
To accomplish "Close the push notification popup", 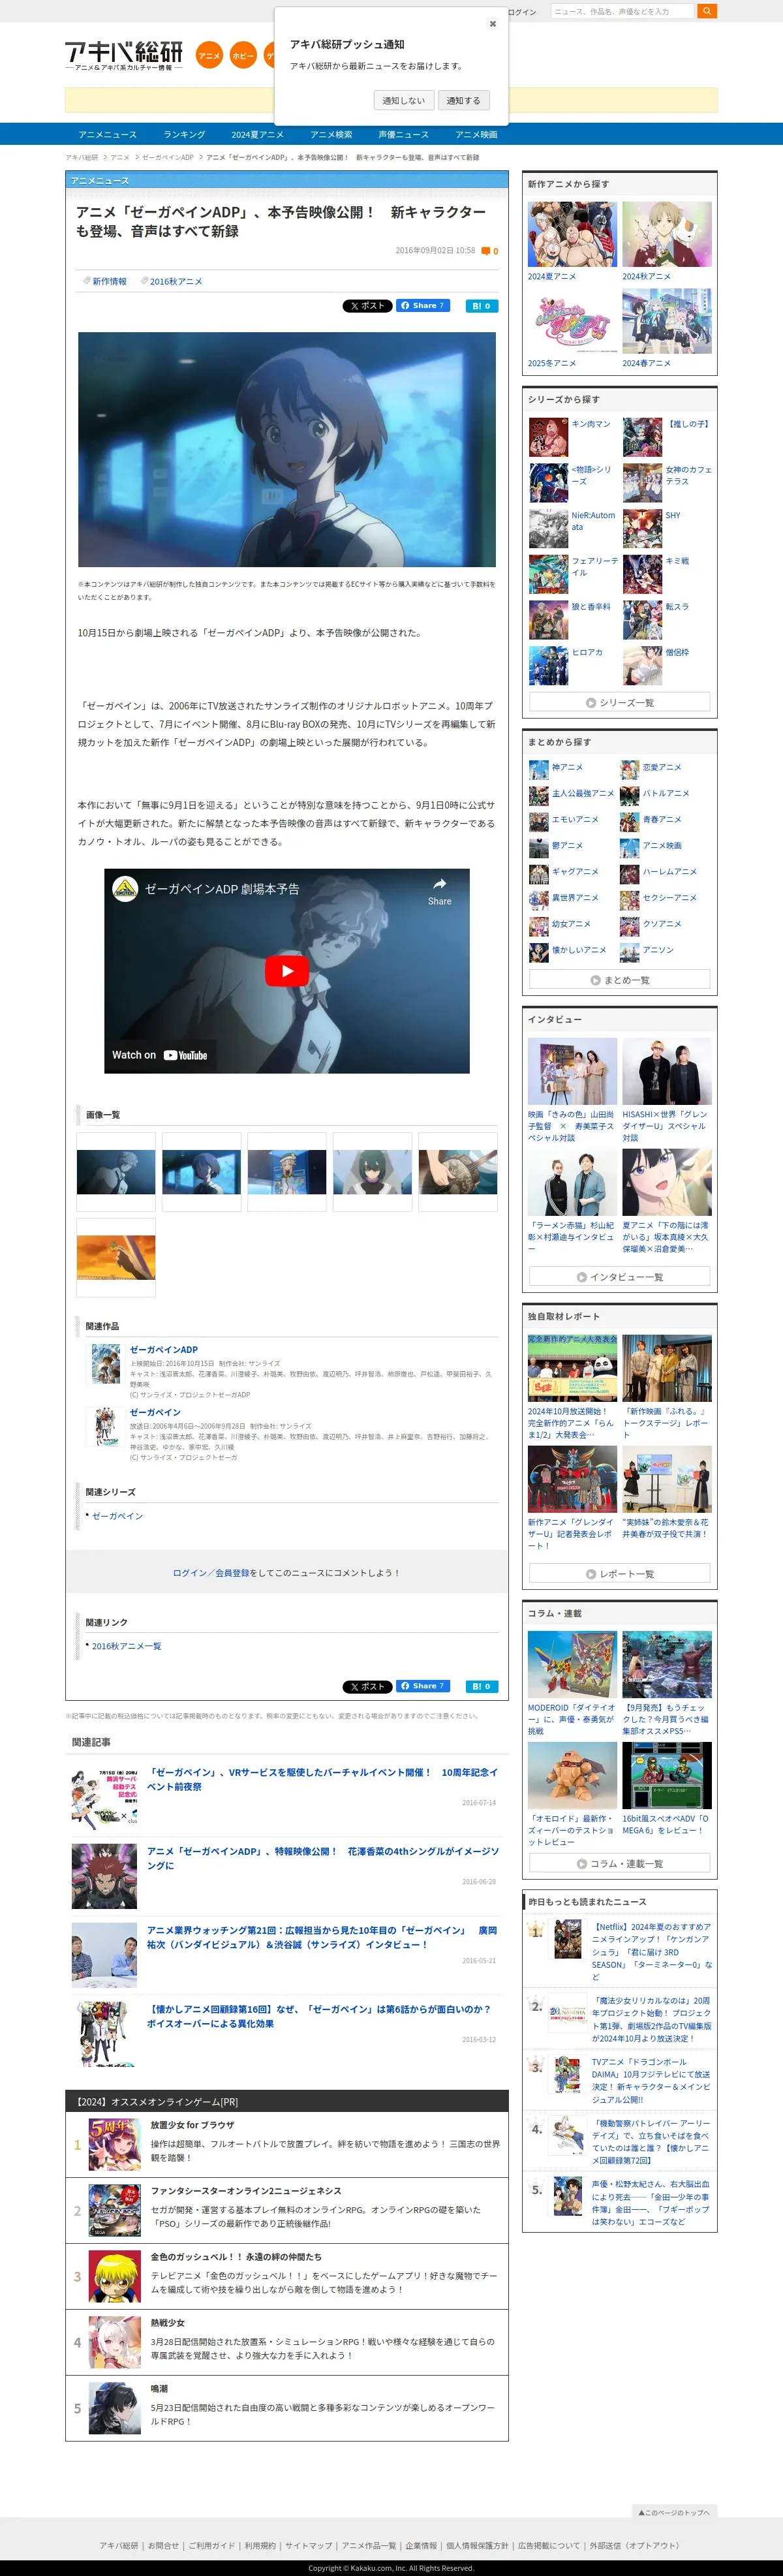I will tap(492, 23).
